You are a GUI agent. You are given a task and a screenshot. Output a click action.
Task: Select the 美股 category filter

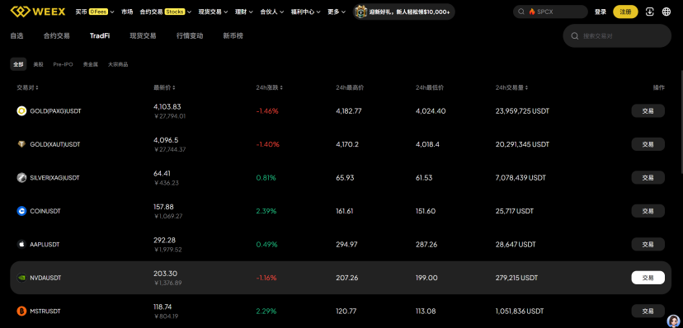pyautogui.click(x=38, y=64)
